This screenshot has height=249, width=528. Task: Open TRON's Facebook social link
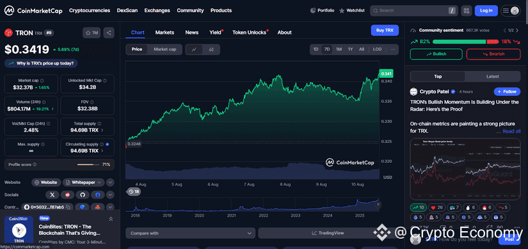(x=98, y=195)
